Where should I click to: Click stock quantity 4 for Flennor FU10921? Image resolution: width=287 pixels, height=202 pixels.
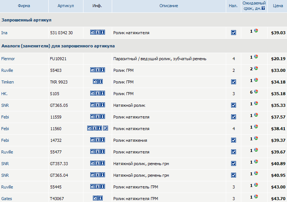pyautogui.click(x=234, y=59)
